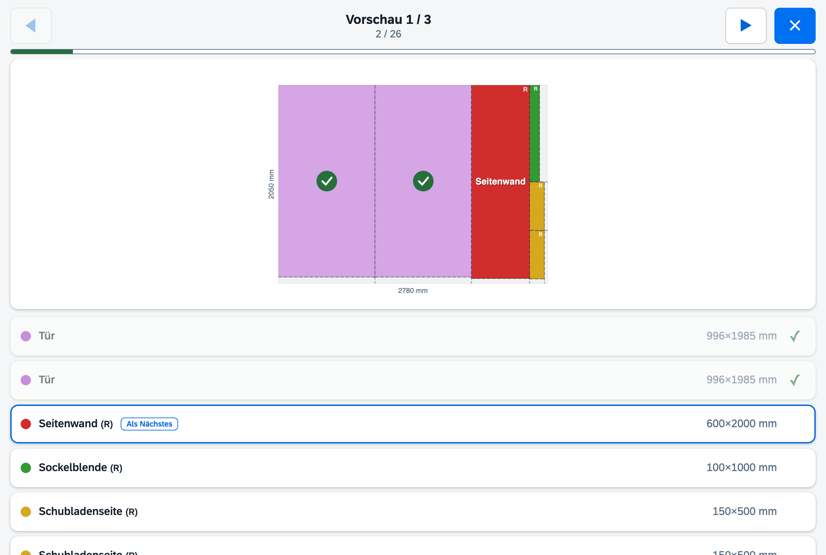Close the preview with the X button
Screen dimensions: 826x555
pos(794,25)
